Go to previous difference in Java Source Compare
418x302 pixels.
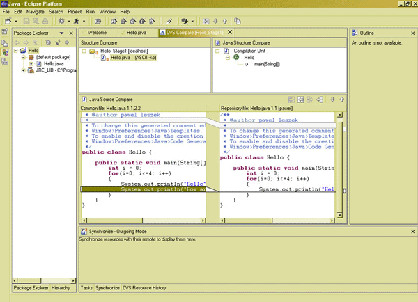[342, 100]
